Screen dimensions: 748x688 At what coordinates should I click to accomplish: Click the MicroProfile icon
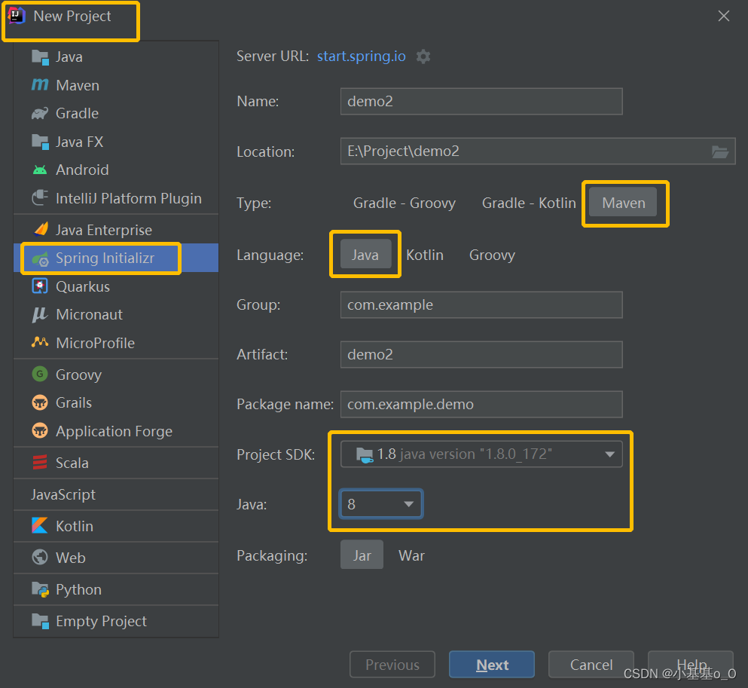[40, 342]
